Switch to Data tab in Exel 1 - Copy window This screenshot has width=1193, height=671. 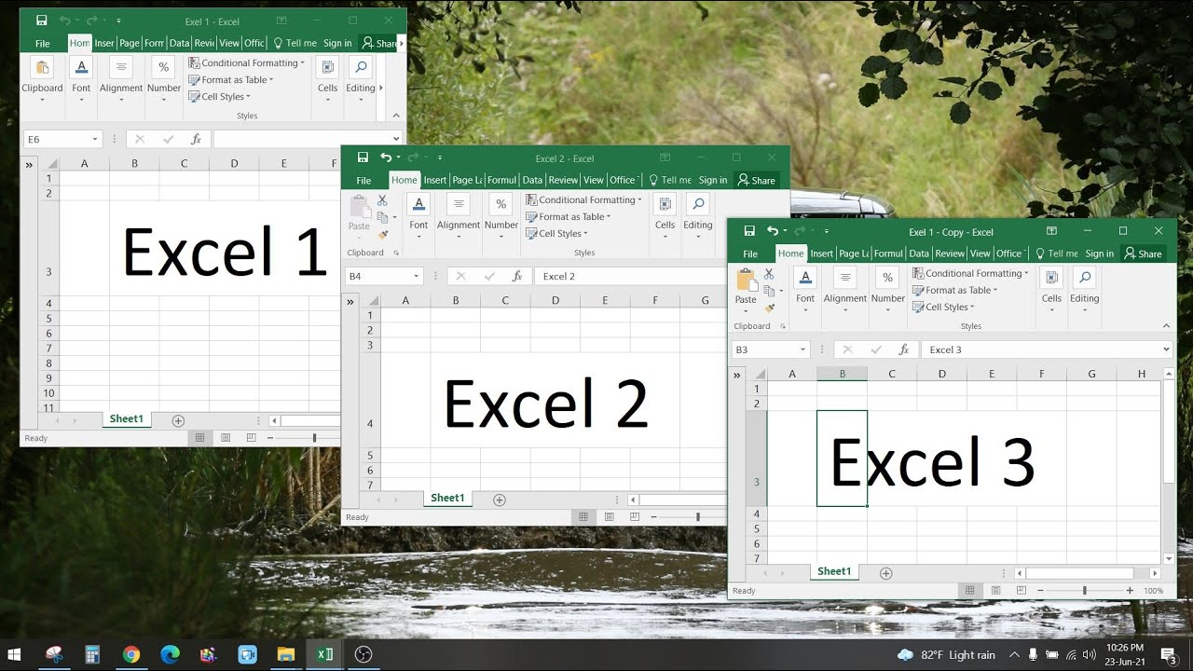919,253
